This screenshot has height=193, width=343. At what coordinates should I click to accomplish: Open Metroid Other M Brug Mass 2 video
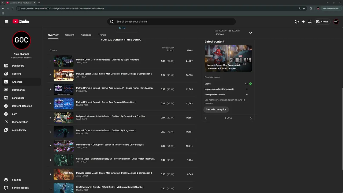106,131
